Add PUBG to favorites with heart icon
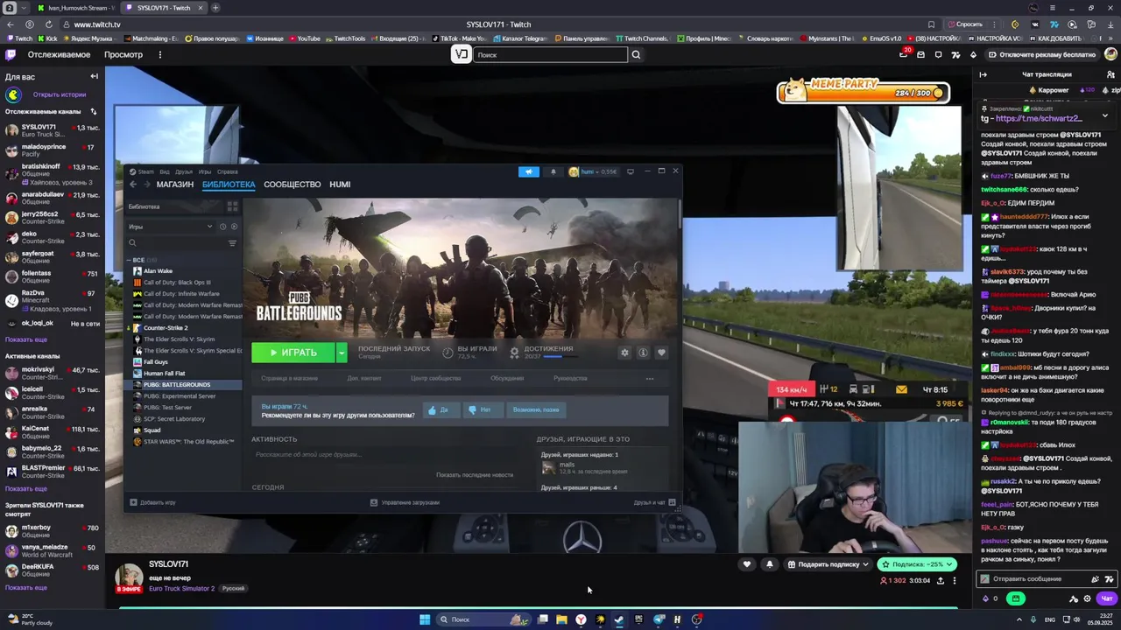 click(661, 353)
